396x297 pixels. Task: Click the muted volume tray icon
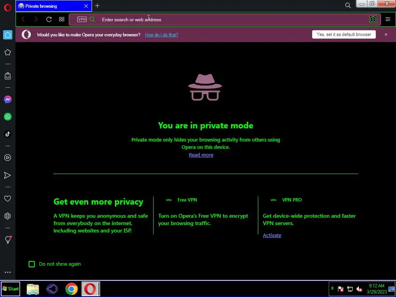click(359, 289)
